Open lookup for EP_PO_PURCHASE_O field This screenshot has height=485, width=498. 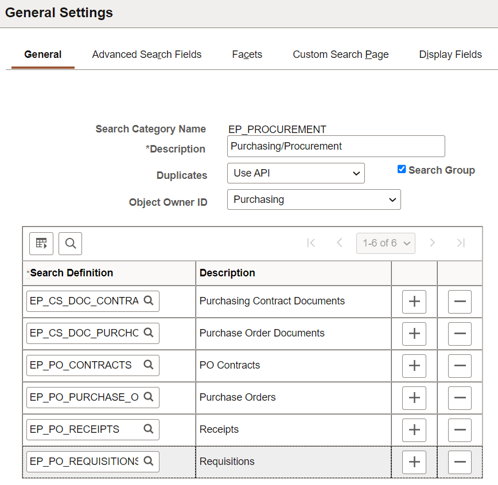[x=149, y=397]
